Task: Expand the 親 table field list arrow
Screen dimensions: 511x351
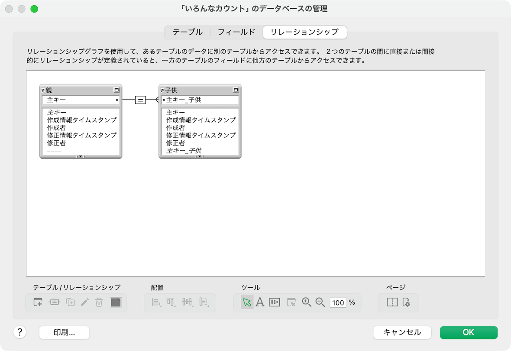Action: coord(80,156)
